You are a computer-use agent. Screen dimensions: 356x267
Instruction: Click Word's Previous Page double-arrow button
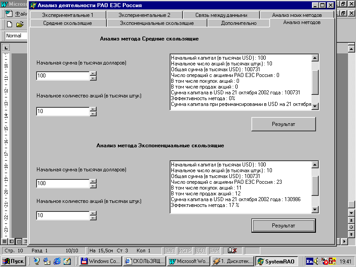pyautogui.click(x=351, y=220)
